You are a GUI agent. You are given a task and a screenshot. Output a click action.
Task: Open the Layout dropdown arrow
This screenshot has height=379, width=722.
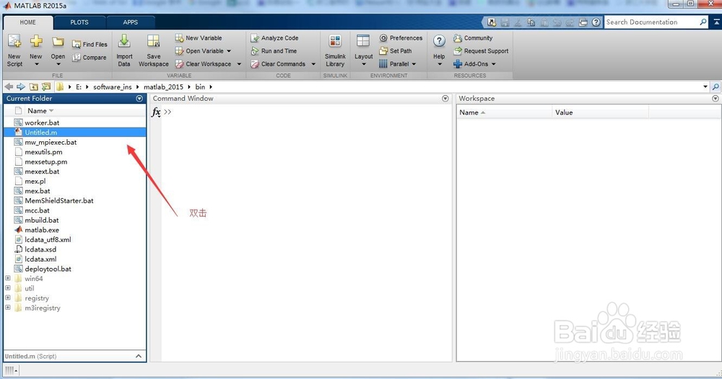(363, 64)
